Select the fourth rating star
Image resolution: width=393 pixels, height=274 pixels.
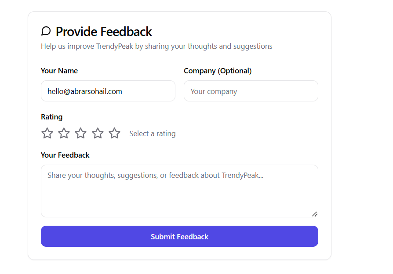(98, 133)
